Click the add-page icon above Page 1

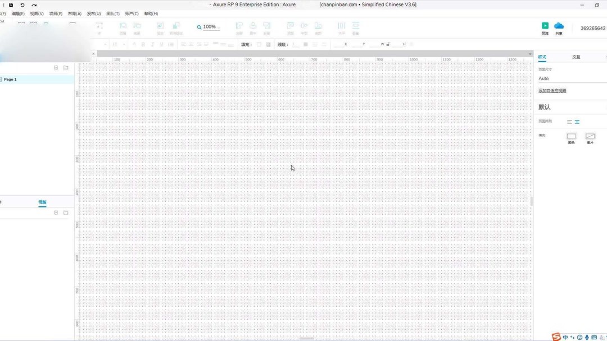coord(56,67)
